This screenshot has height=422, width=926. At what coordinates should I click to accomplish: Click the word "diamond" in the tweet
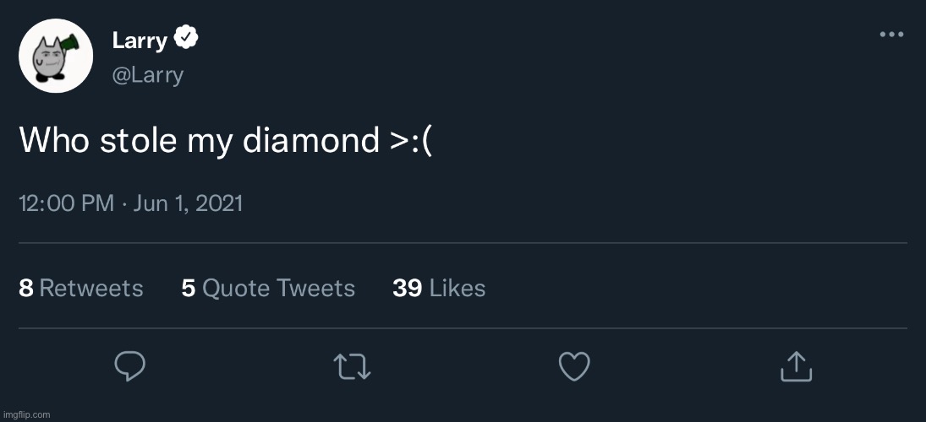pyautogui.click(x=311, y=140)
